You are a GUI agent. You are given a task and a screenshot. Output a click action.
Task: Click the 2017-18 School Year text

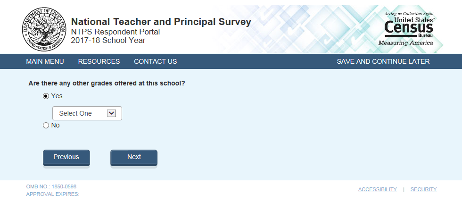[x=108, y=40]
